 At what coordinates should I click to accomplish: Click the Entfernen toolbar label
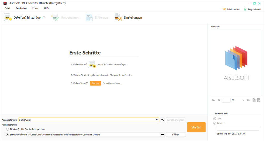101,17
